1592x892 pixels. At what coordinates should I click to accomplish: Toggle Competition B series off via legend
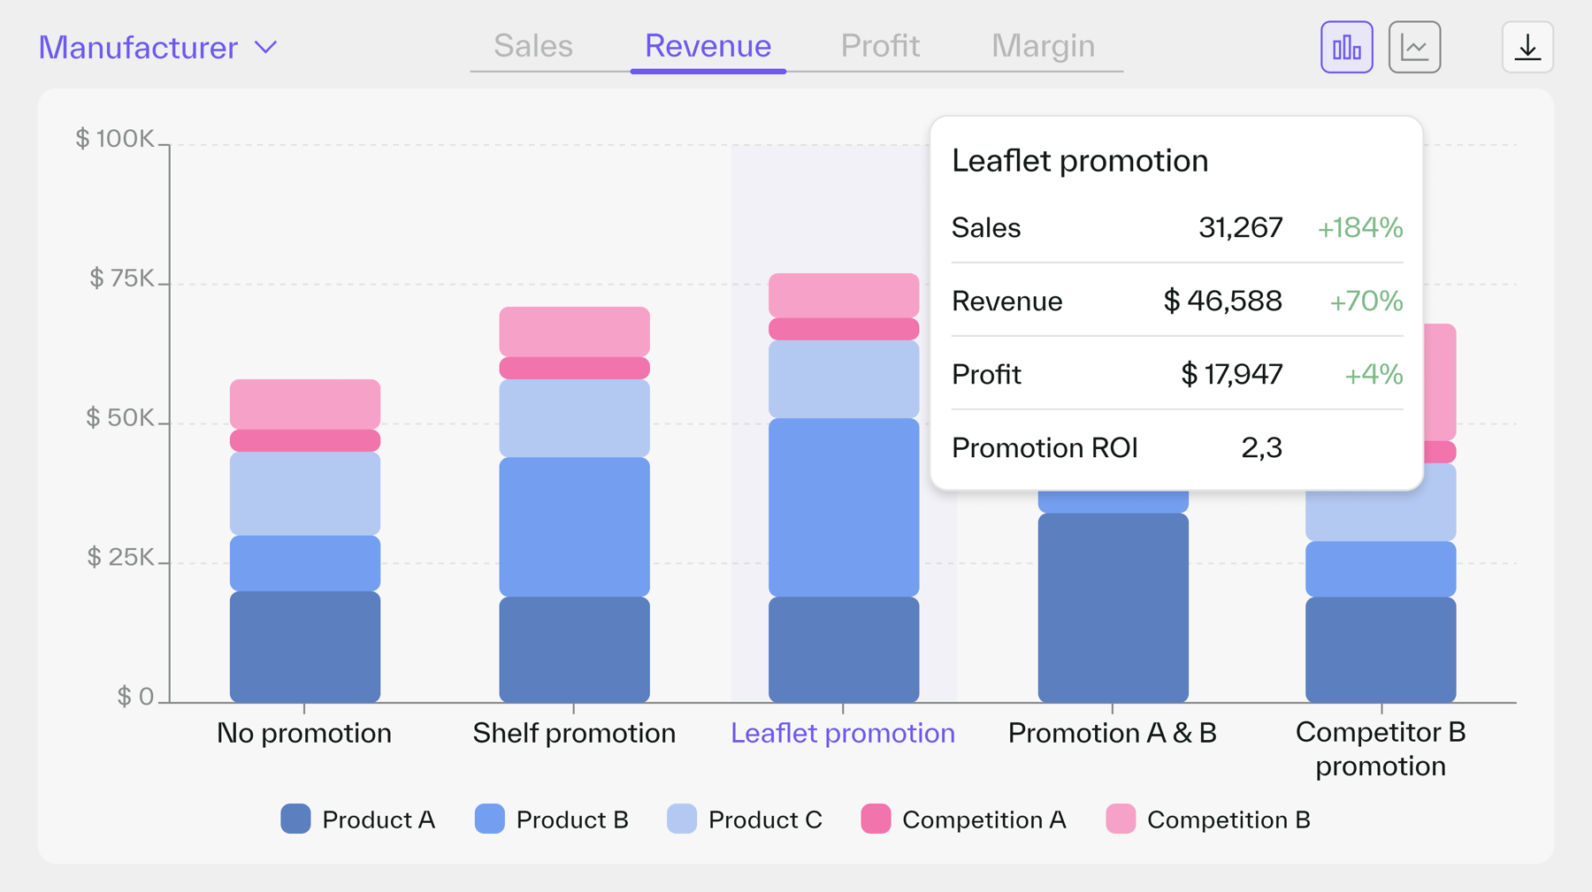pos(1119,820)
